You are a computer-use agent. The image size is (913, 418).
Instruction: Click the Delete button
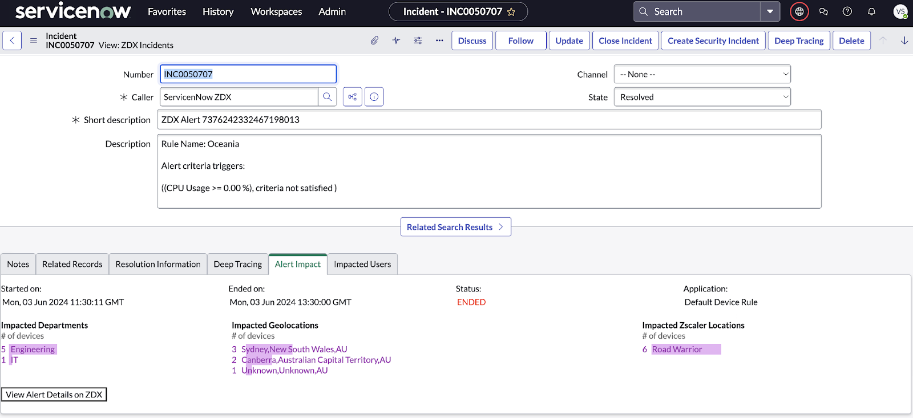[x=851, y=40]
